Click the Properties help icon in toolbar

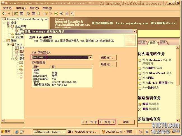[x=28, y=14]
